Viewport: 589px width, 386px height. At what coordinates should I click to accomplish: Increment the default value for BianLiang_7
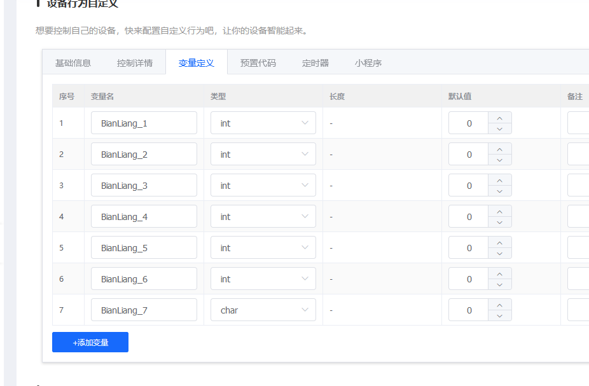(500, 305)
